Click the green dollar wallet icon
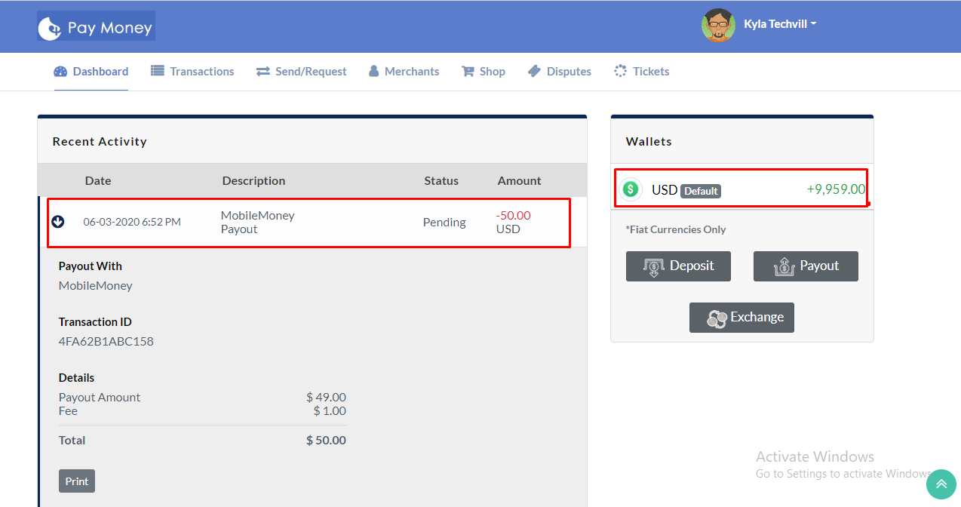The height and width of the screenshot is (507, 961). [631, 189]
